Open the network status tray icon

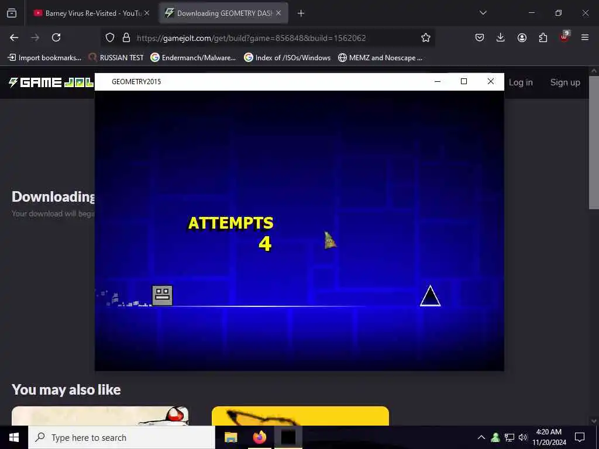pos(510,437)
